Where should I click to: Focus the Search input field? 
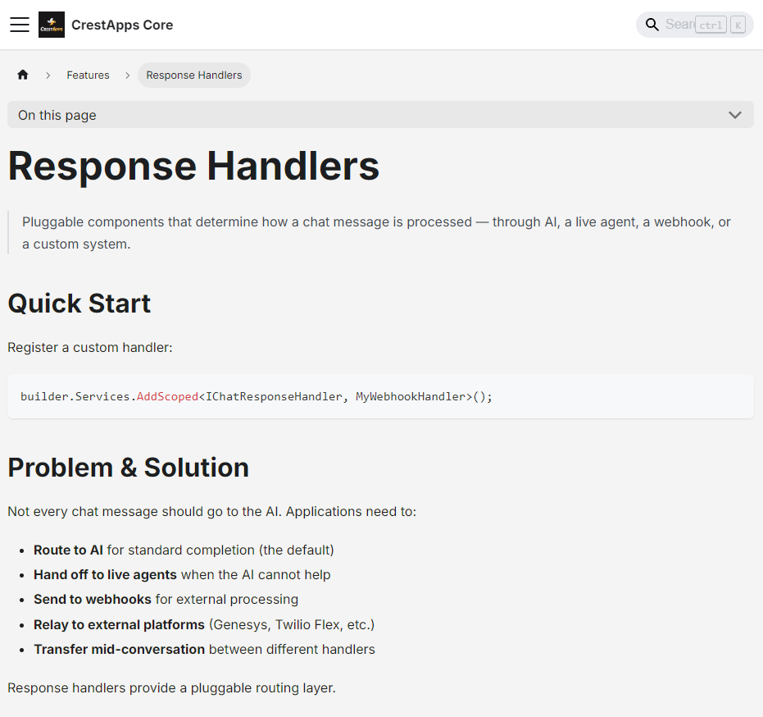click(x=694, y=25)
